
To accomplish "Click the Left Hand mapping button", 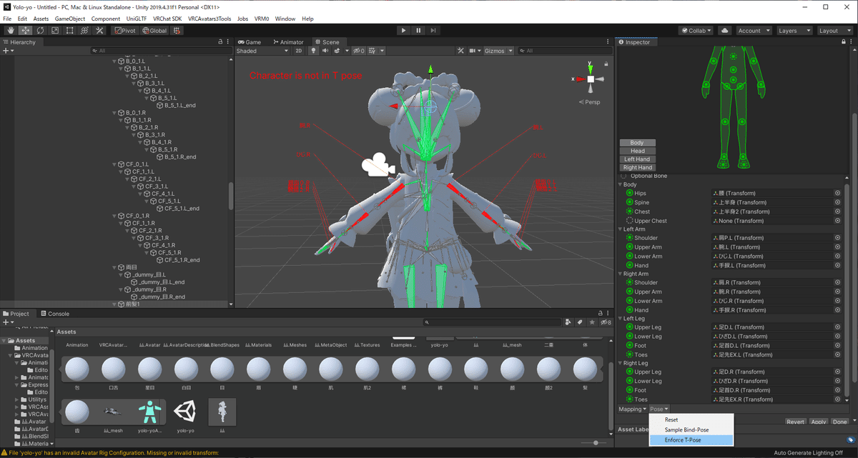I will (637, 159).
